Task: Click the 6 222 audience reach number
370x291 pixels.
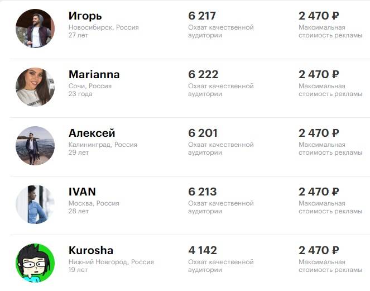Action: [203, 74]
